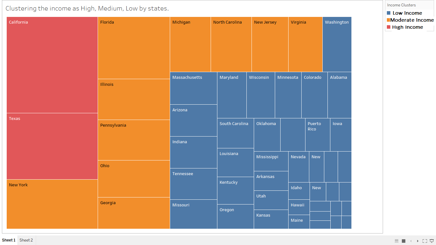The image size is (436, 245).
Task: Choose the Alabama tile
Action: point(340,95)
